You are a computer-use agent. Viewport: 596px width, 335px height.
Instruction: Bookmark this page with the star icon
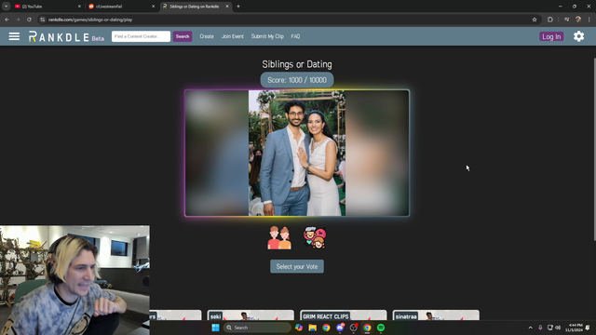point(535,20)
